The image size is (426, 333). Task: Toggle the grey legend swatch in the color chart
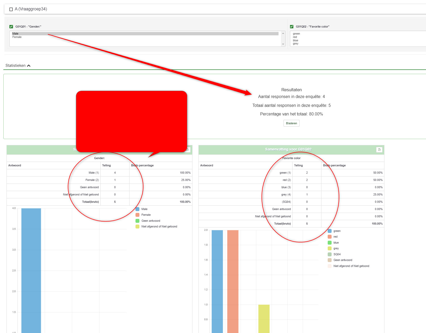point(330,248)
